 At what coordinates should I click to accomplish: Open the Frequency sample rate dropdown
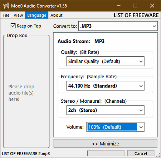[106, 86]
